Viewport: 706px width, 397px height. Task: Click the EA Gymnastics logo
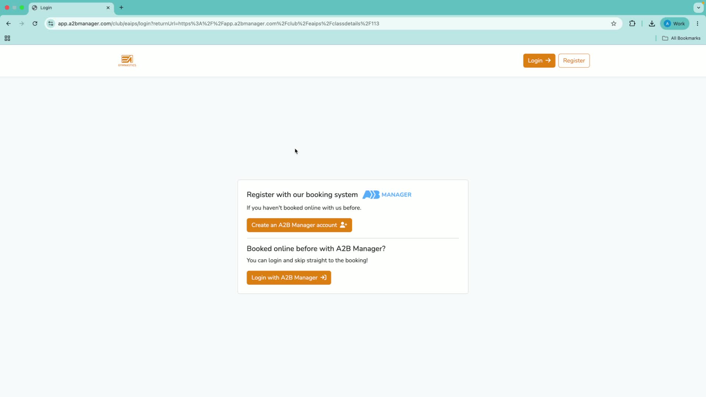(x=127, y=61)
